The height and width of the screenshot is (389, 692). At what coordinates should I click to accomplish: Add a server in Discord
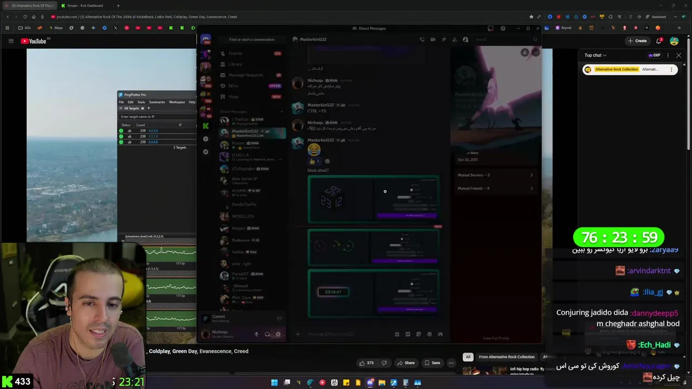[x=205, y=139]
